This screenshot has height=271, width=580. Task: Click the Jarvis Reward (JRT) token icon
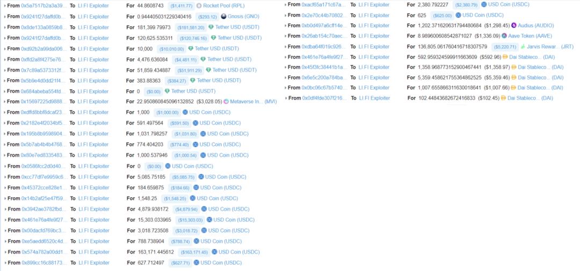(x=523, y=47)
